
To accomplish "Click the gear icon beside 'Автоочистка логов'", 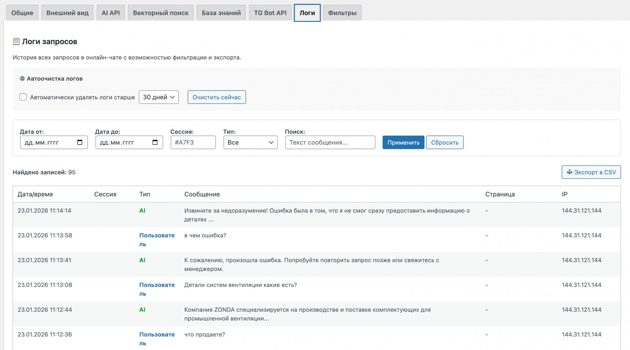I will [x=22, y=79].
